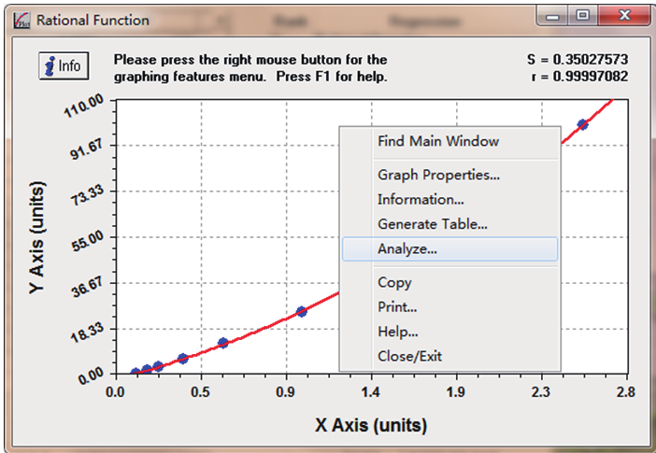Close the window using red X button
The width and height of the screenshot is (656, 453).
[x=619, y=16]
